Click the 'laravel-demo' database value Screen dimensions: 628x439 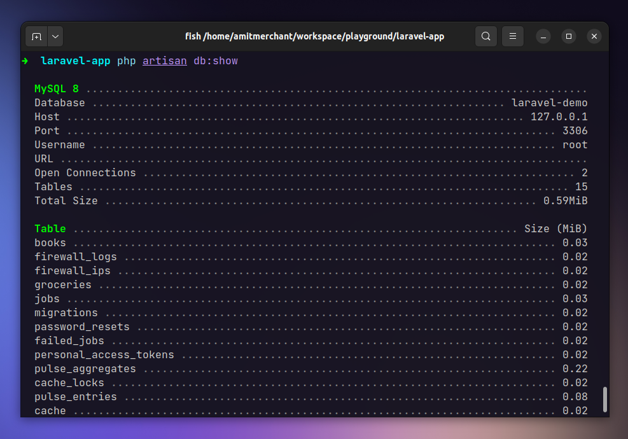550,103
